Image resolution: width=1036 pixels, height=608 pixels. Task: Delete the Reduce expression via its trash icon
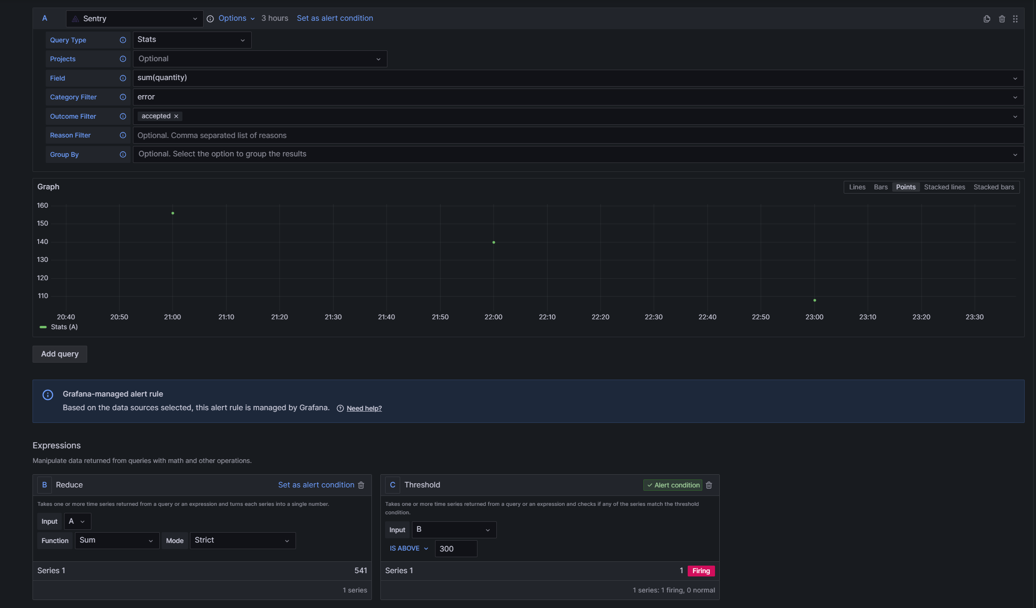click(362, 485)
